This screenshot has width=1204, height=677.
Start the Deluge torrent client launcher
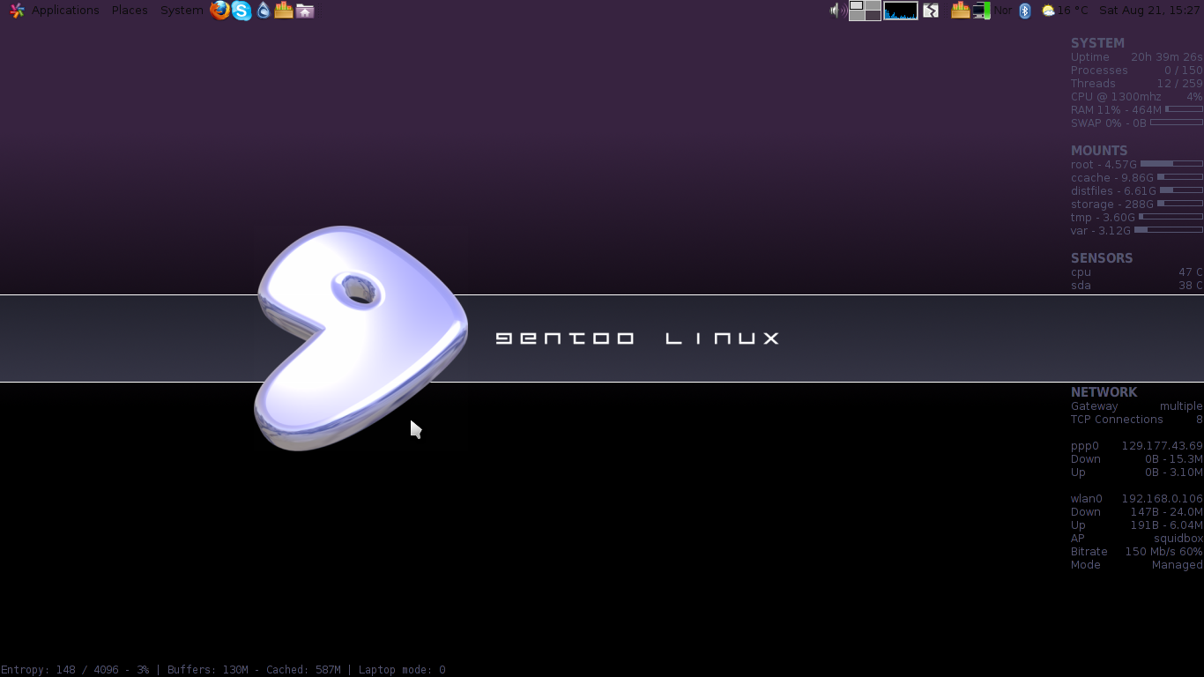pos(263,11)
